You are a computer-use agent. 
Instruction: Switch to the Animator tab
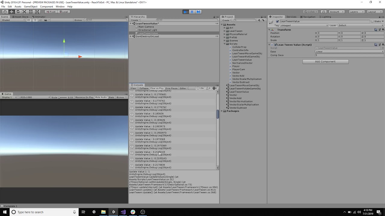(x=39, y=17)
